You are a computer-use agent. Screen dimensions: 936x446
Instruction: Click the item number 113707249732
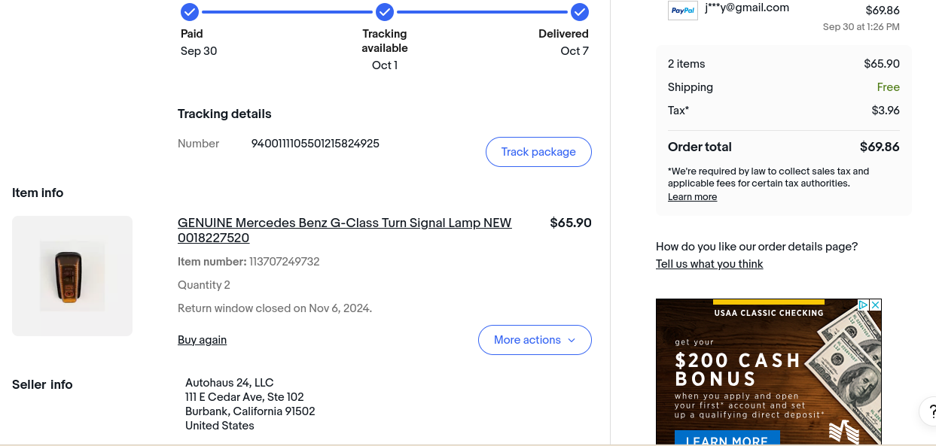pos(284,262)
